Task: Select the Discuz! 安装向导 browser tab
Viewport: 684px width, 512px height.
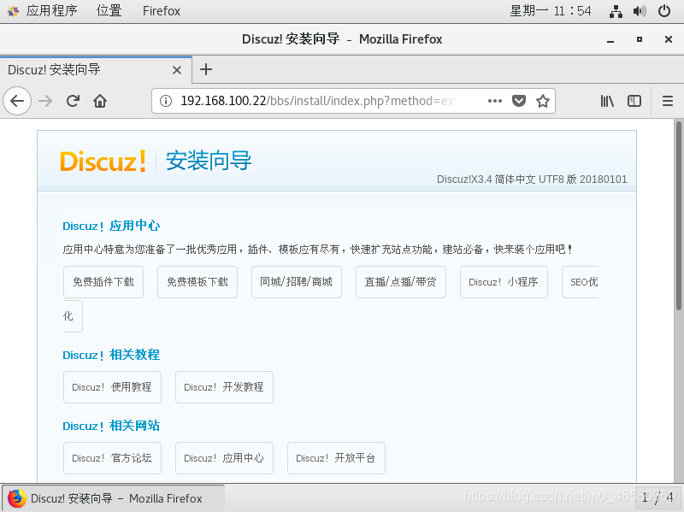Action: 96,70
